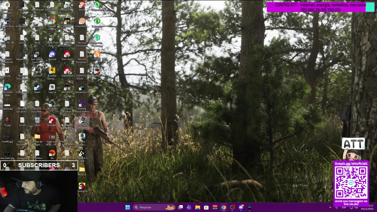The width and height of the screenshot is (377, 212).
Task: Open Epic Games Launcher icon
Action: [37, 57]
